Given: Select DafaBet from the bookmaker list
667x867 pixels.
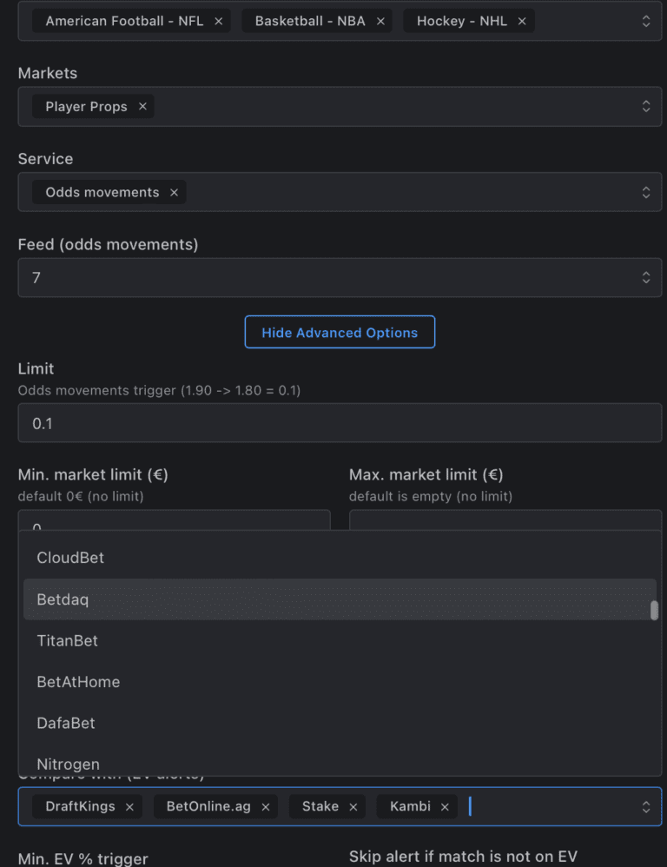Looking at the screenshot, I should tap(66, 723).
